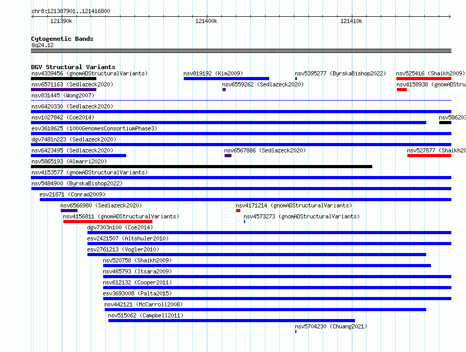Click the blue bar under esv2761213 (Vogler2010)

tap(257, 255)
